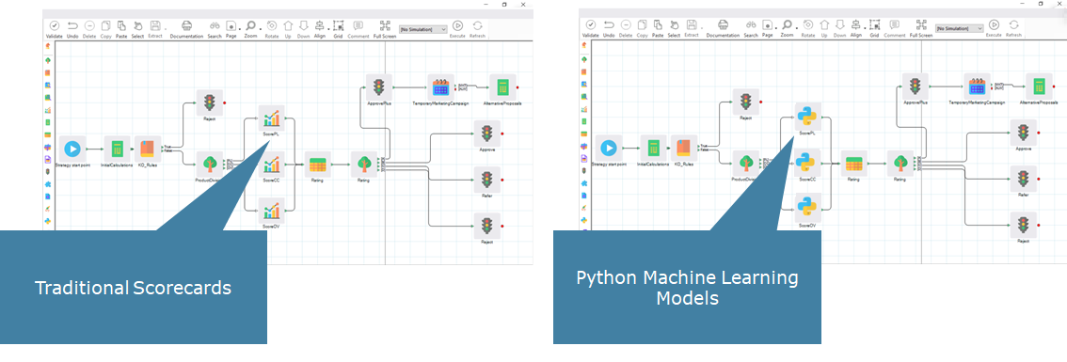Viewport: 1067px width, 362px height.
Task: Click Refresh in the right window toolbar
Action: pos(1014,28)
